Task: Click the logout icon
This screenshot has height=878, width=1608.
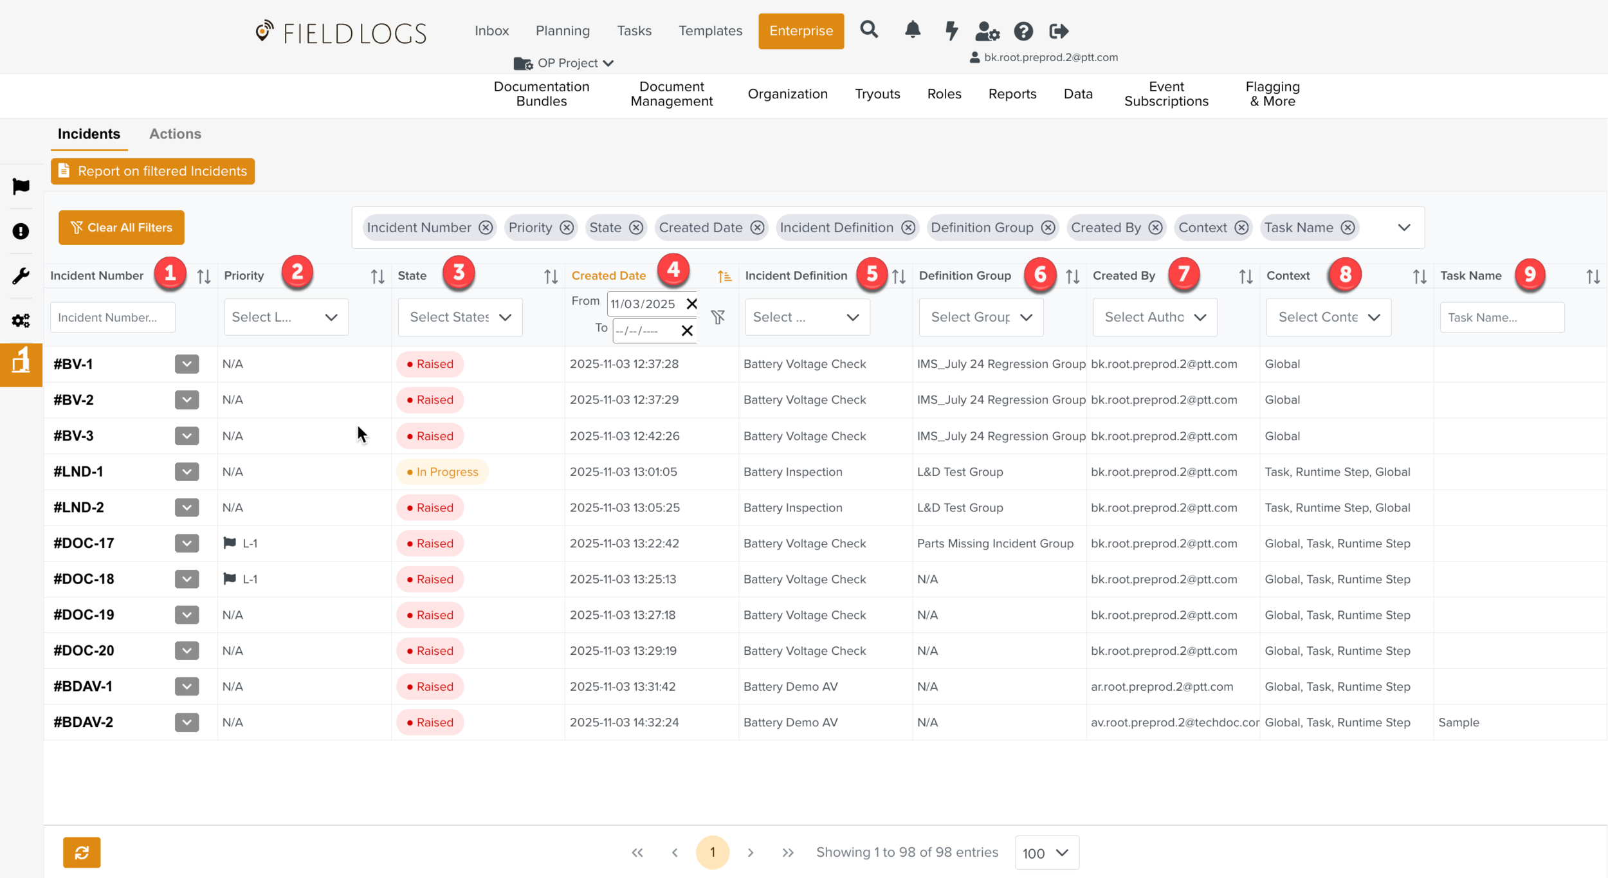Action: (x=1059, y=31)
